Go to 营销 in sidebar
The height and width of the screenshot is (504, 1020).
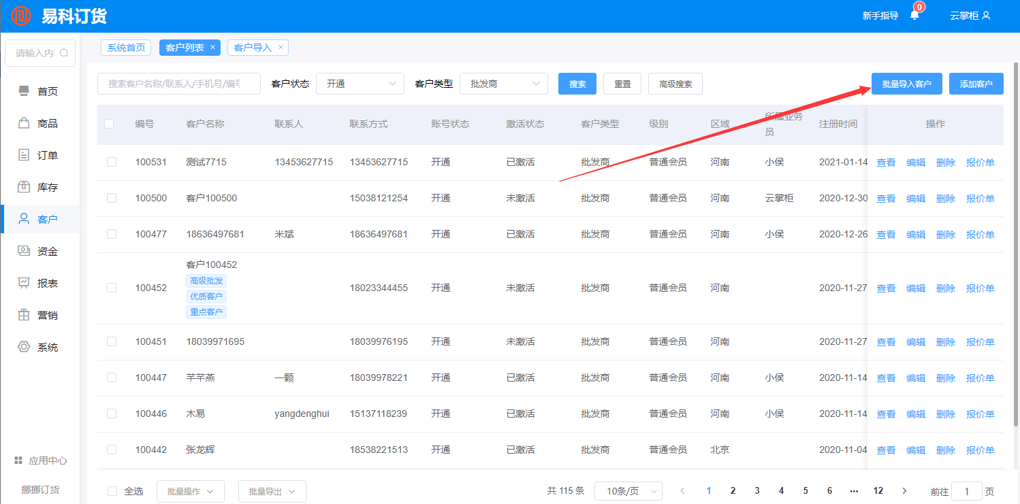tap(39, 315)
